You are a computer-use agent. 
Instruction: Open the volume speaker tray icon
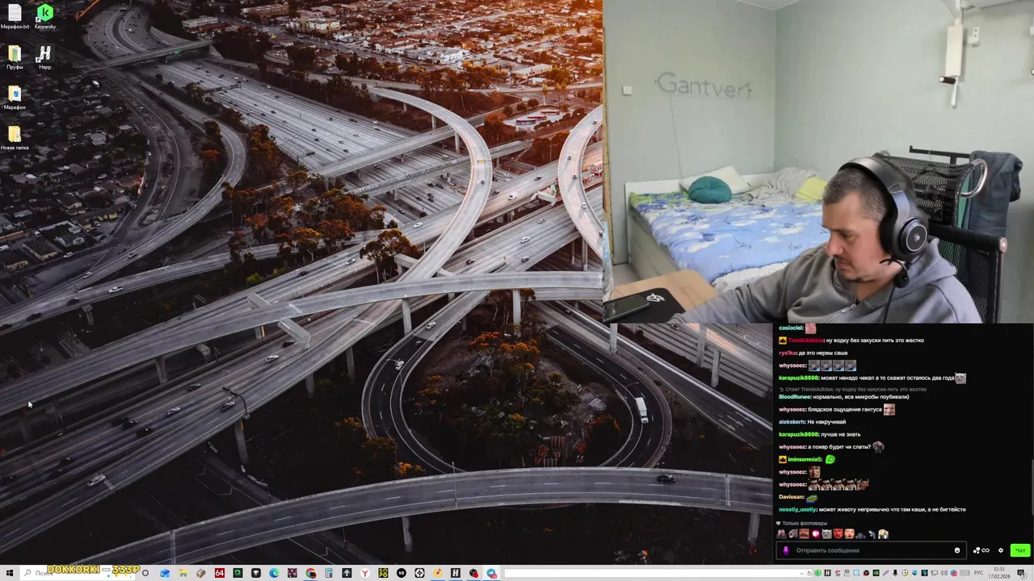pos(944,573)
